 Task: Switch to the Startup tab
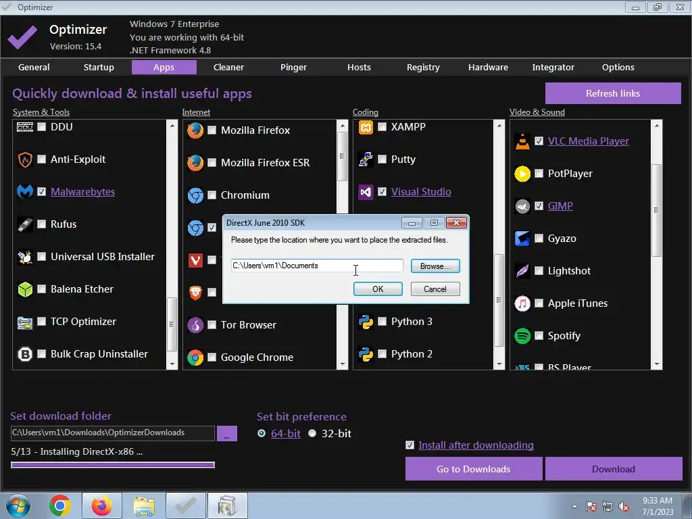click(99, 67)
